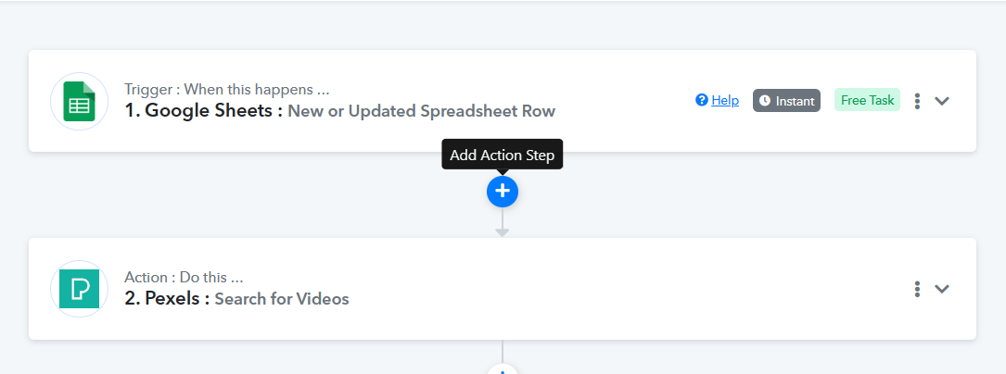The width and height of the screenshot is (1006, 374).
Task: Click the clock icon in Instant badge
Action: point(765,101)
